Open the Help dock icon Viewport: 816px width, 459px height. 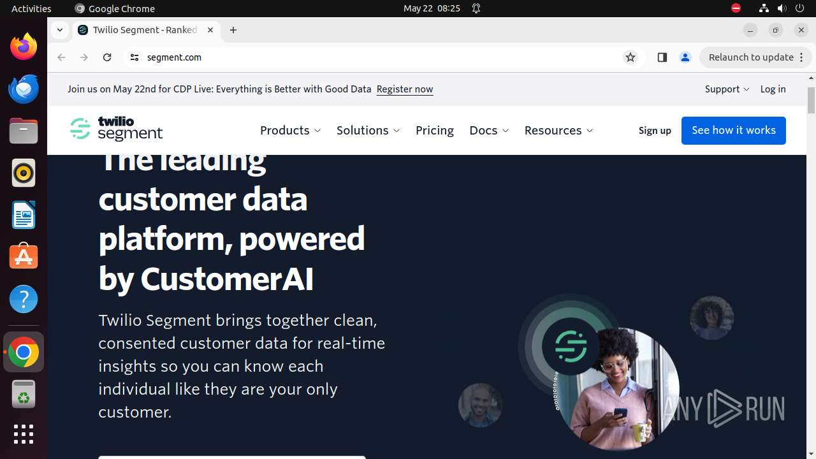pyautogui.click(x=24, y=299)
